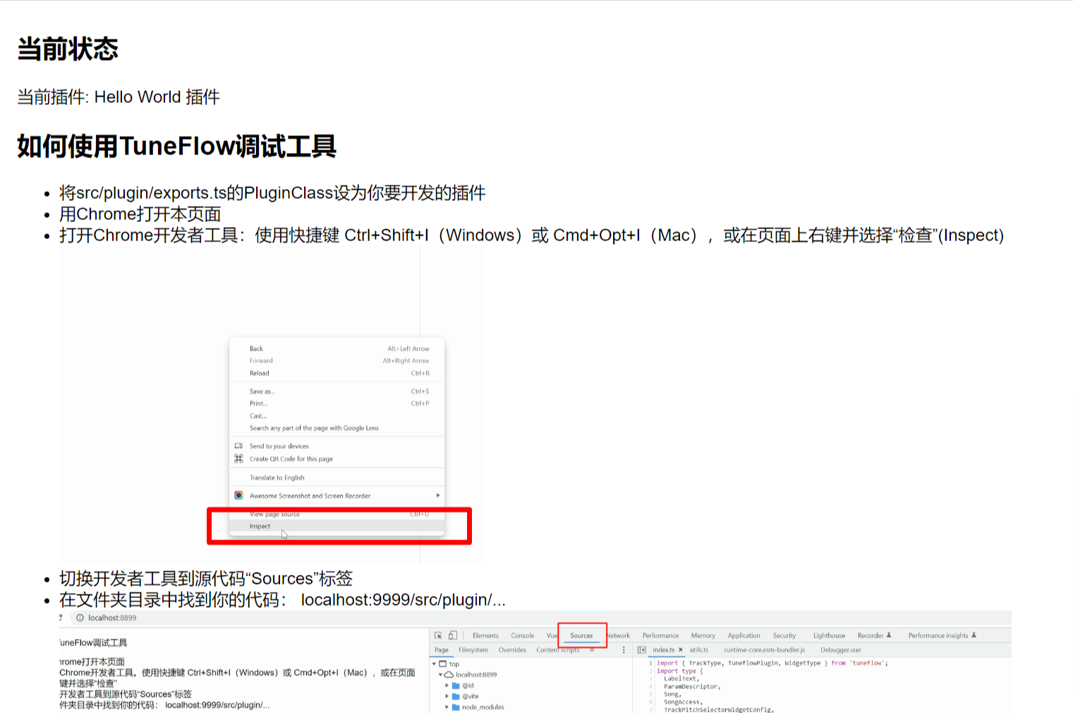The height and width of the screenshot is (713, 1073).
Task: Switch to the Lighthouse tab
Action: (829, 635)
